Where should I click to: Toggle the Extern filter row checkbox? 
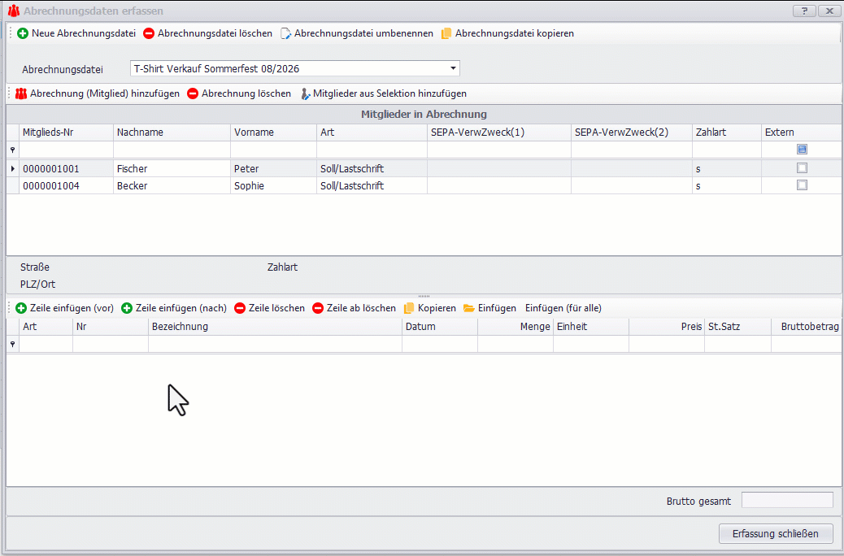click(x=802, y=150)
